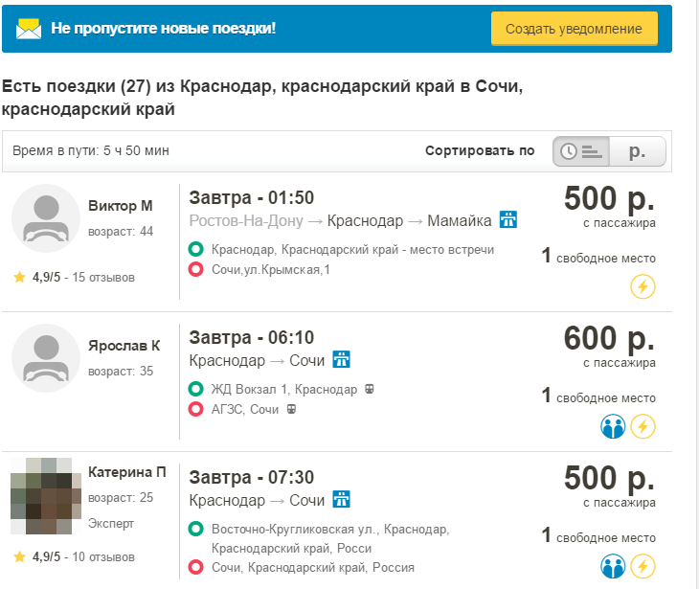
Task: Click highway icon on 07:30 trip
Action: click(342, 499)
